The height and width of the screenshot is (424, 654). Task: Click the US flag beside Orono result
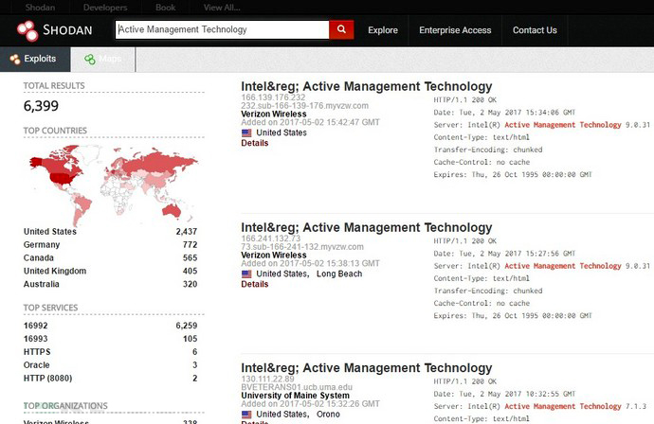(246, 415)
